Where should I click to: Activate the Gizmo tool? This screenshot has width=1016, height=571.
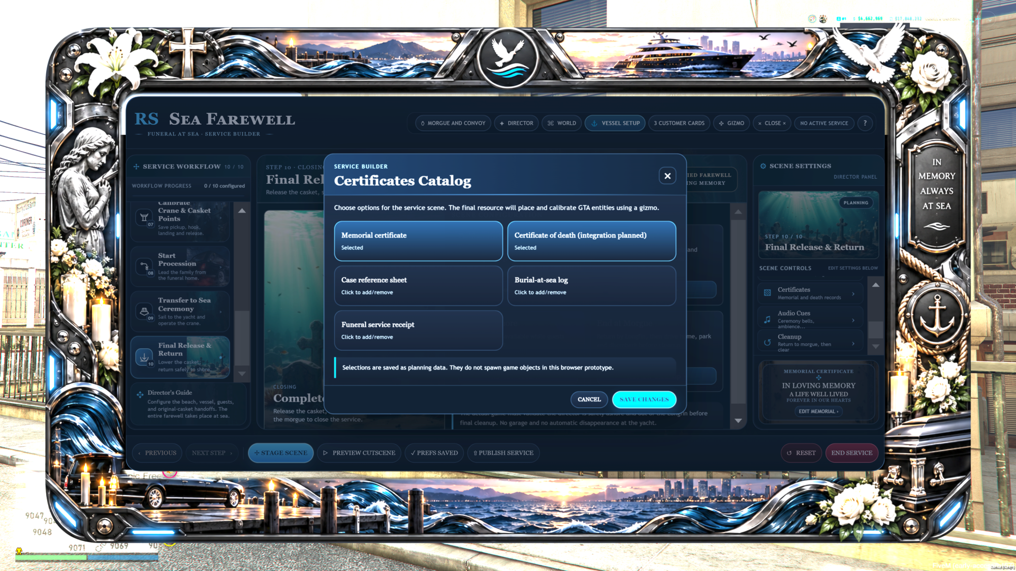[x=731, y=123]
